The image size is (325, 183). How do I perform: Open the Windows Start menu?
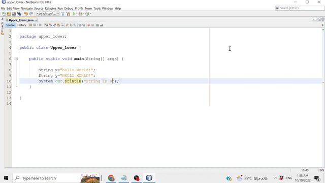[x=6, y=178]
